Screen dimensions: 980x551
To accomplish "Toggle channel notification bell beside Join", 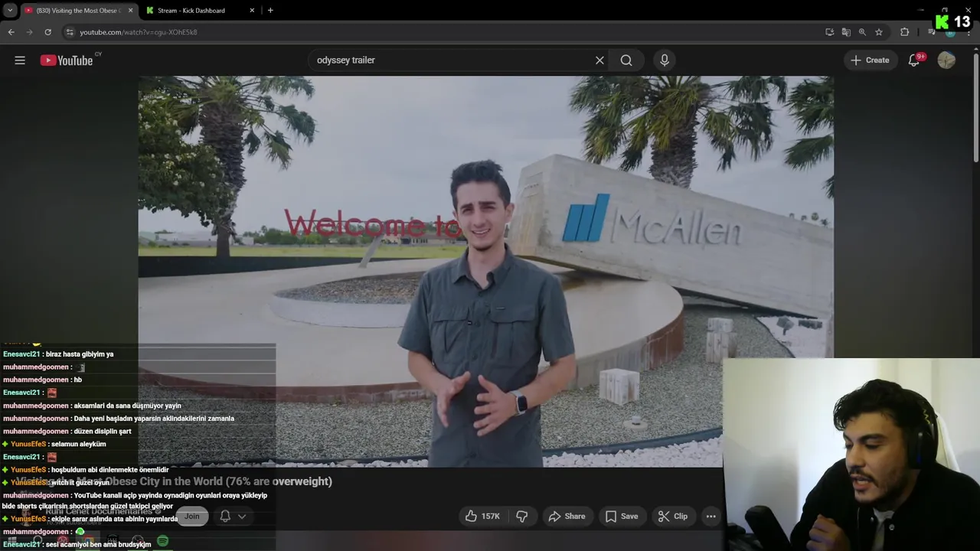I will [x=225, y=517].
